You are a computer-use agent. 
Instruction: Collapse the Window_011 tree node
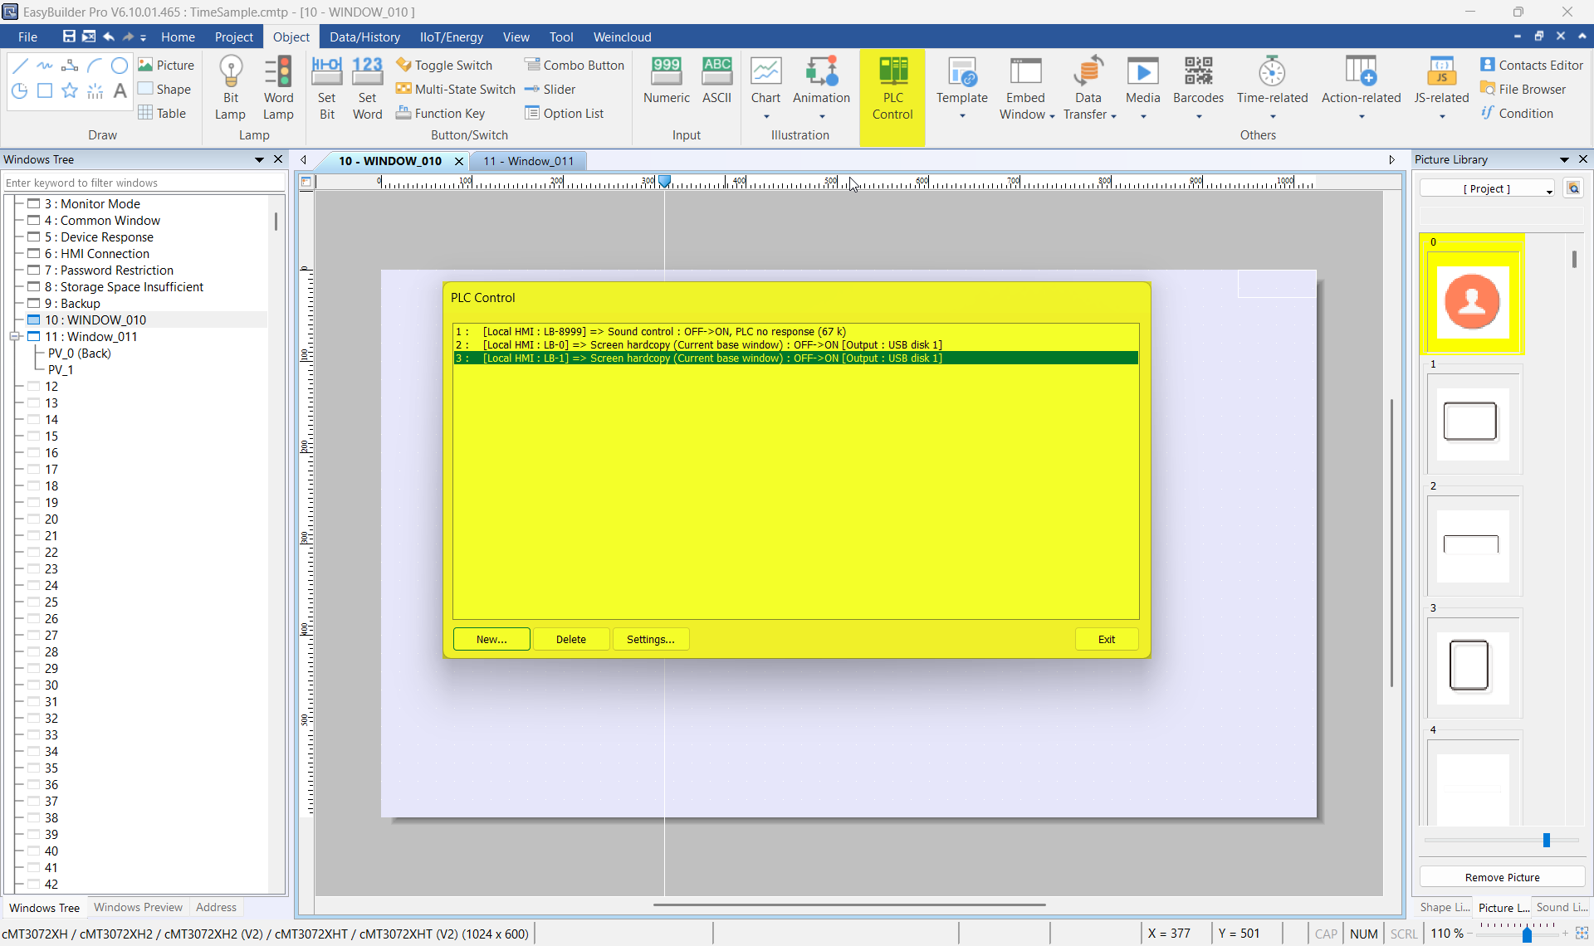14,336
